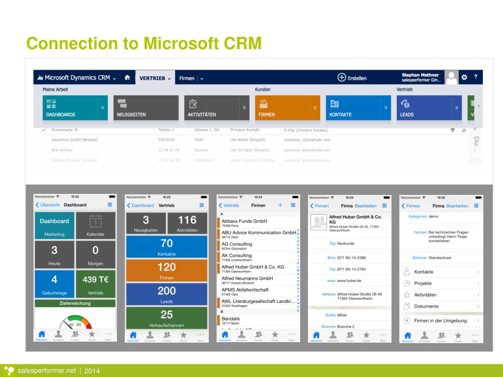Tap the 200 Leads tile
The image size is (503, 377).
point(167,295)
